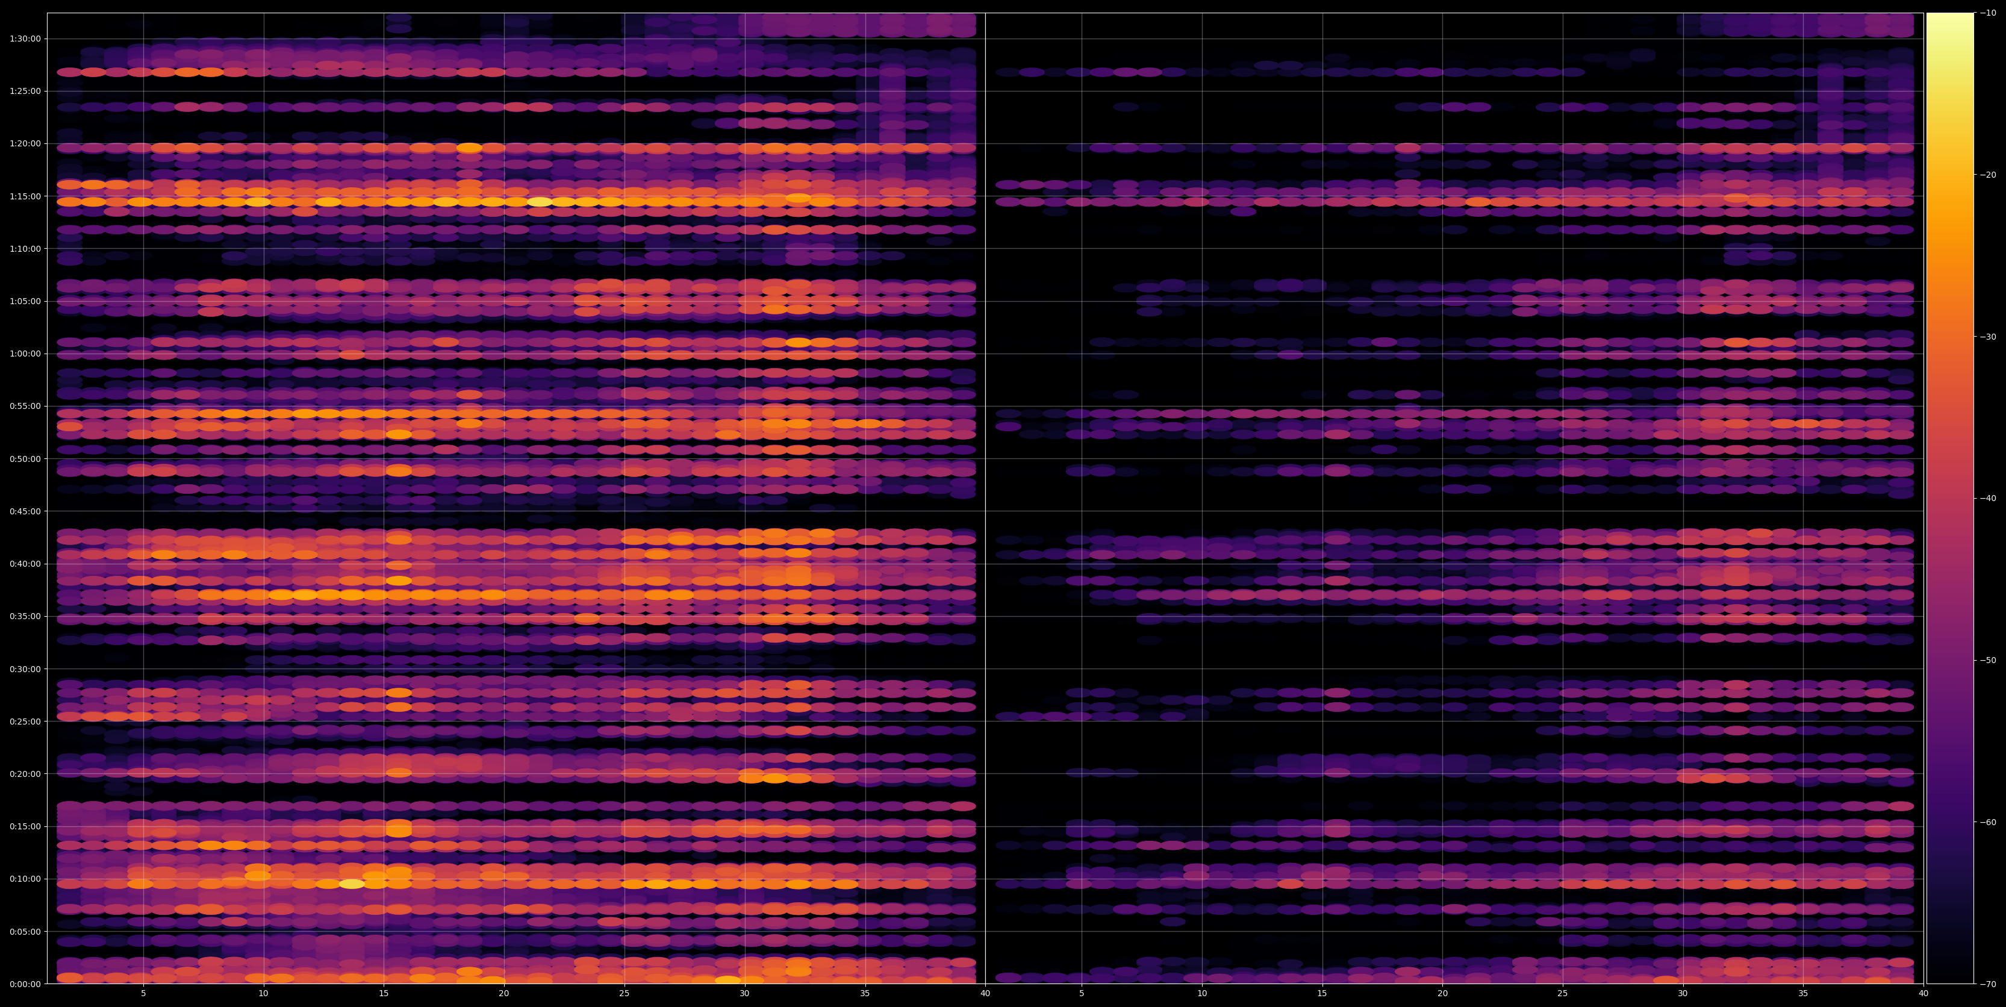Select the 0:35:00 y-axis tick label
This screenshot has width=2006, height=1007.
[x=25, y=616]
